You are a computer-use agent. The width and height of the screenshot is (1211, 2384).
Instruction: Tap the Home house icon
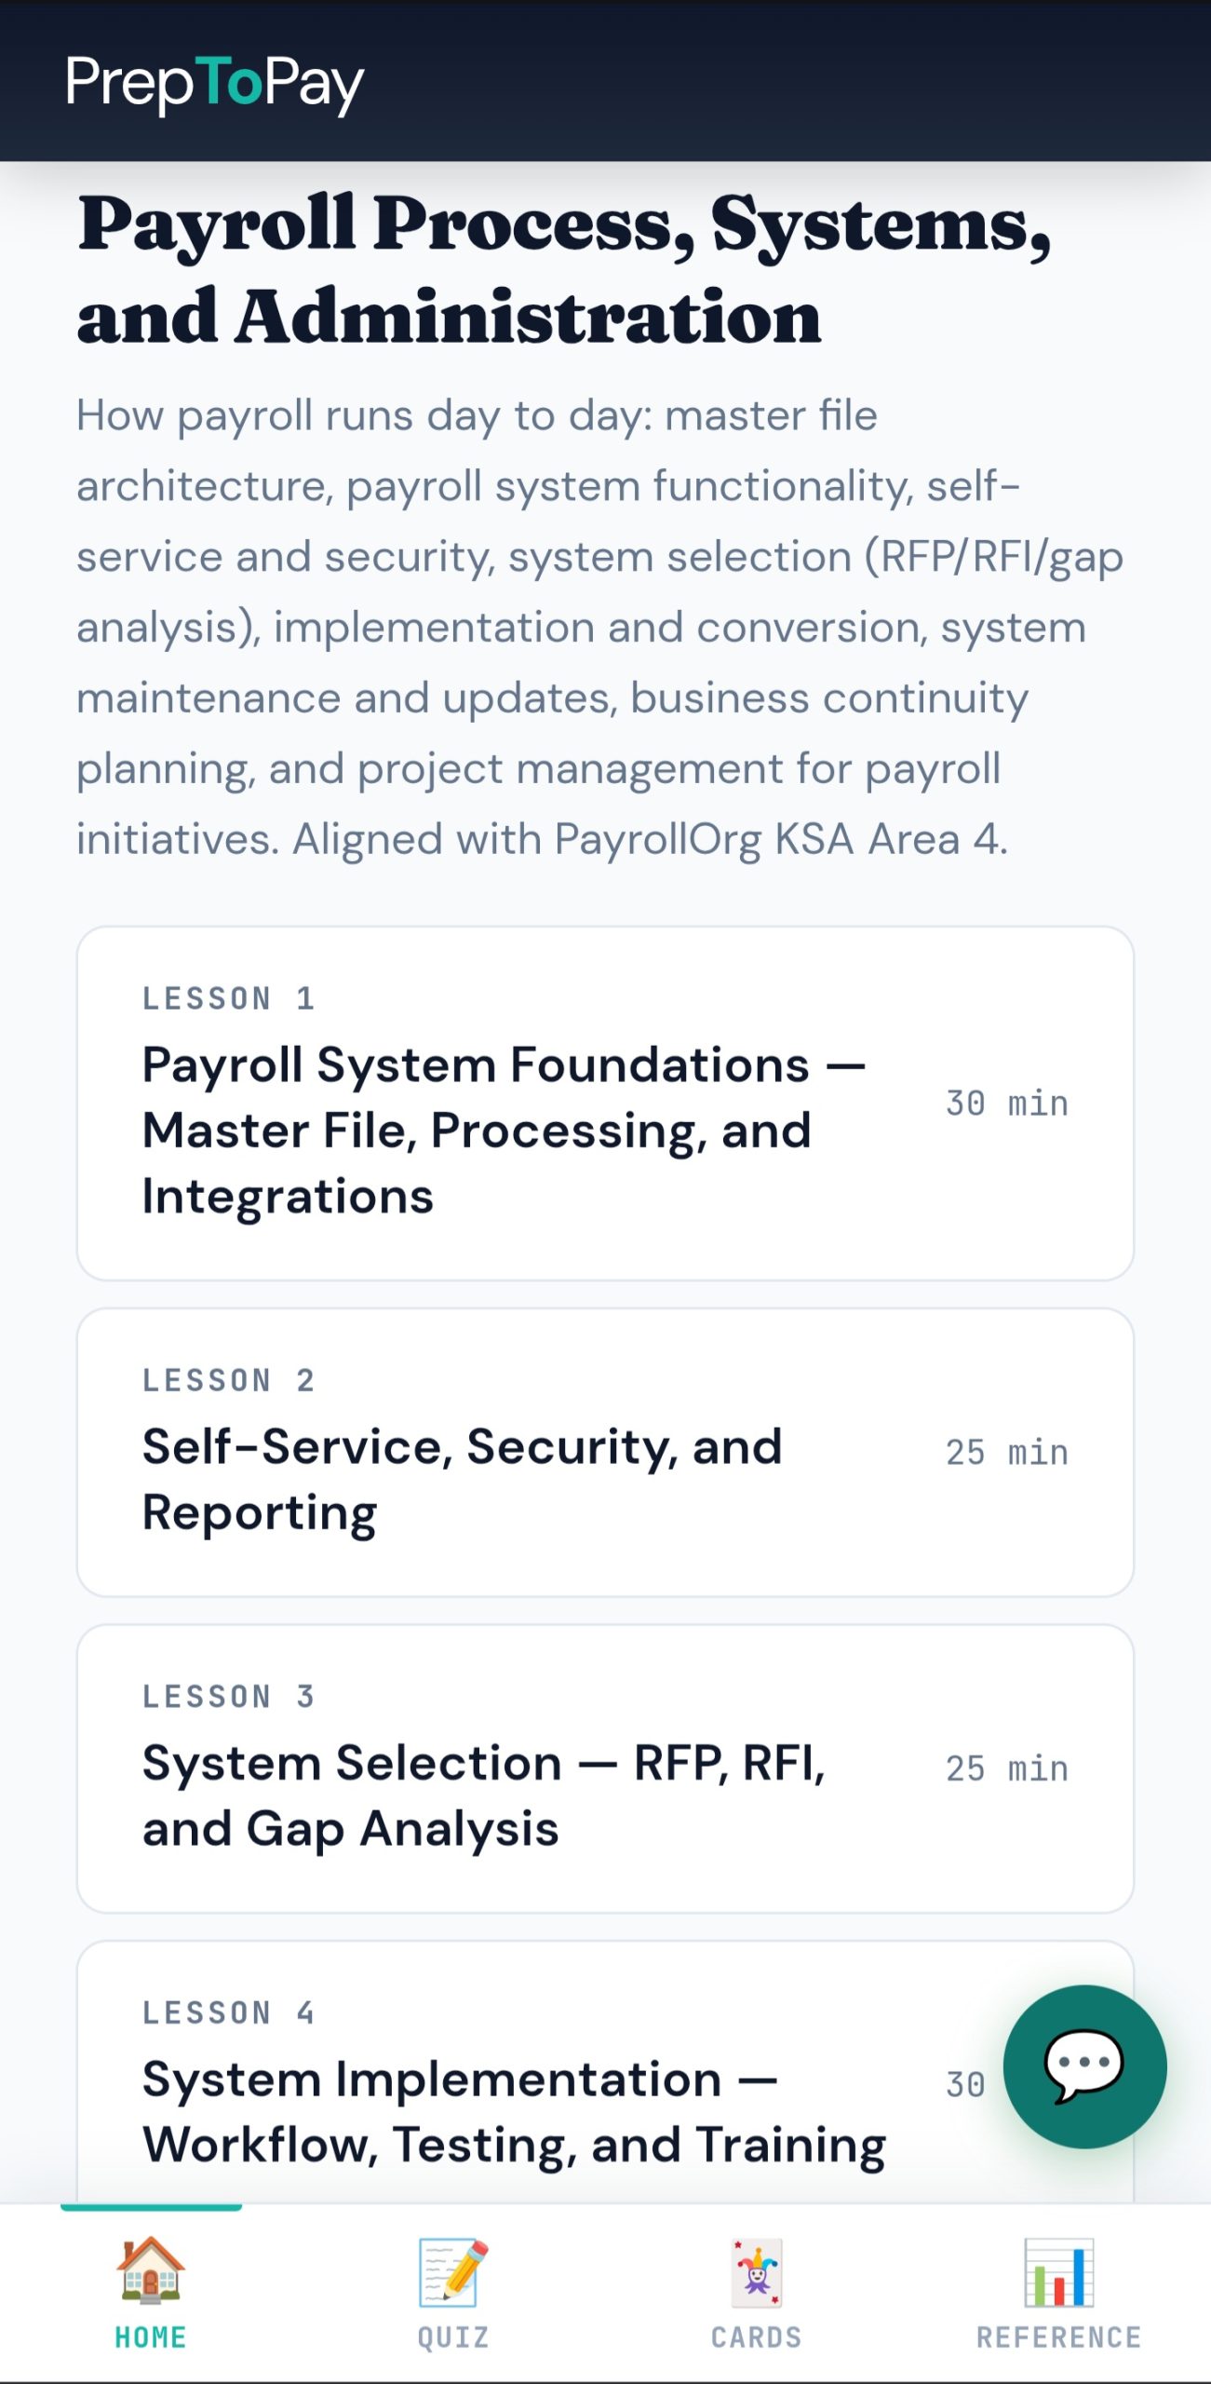[151, 2270]
